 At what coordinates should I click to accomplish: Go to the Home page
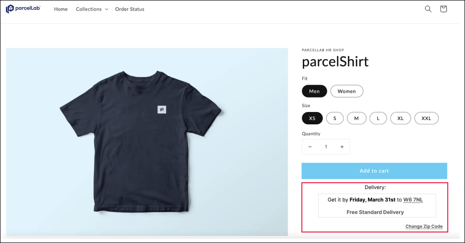coord(61,9)
